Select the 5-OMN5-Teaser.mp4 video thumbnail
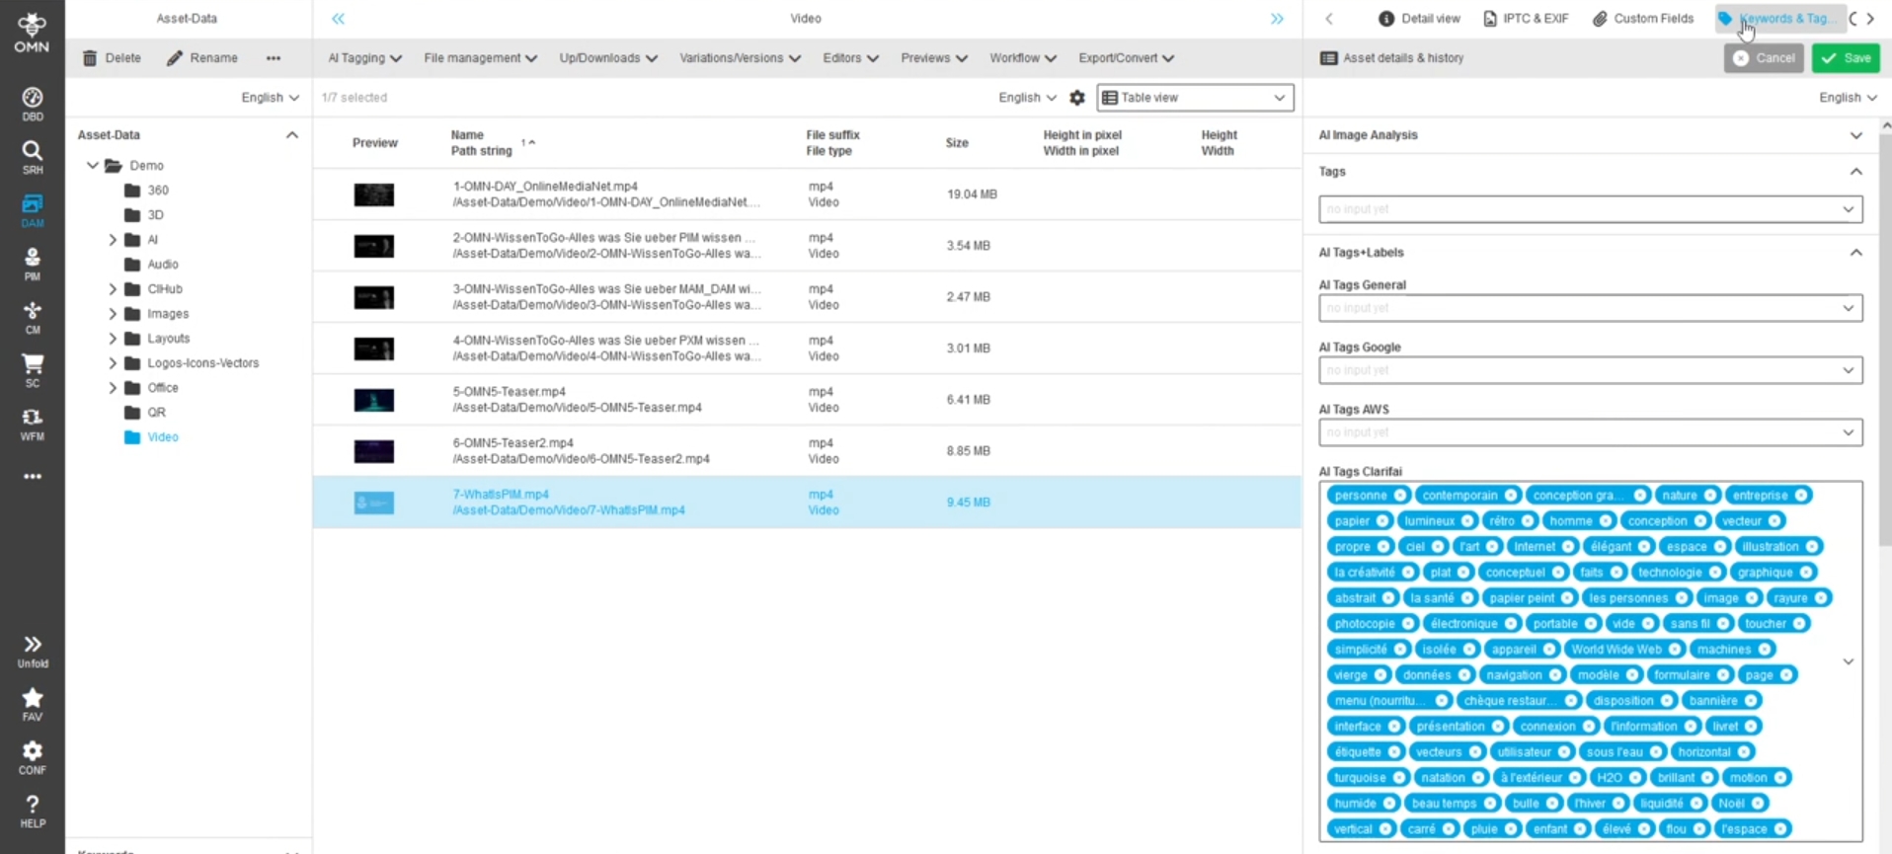The image size is (1892, 854). [374, 400]
